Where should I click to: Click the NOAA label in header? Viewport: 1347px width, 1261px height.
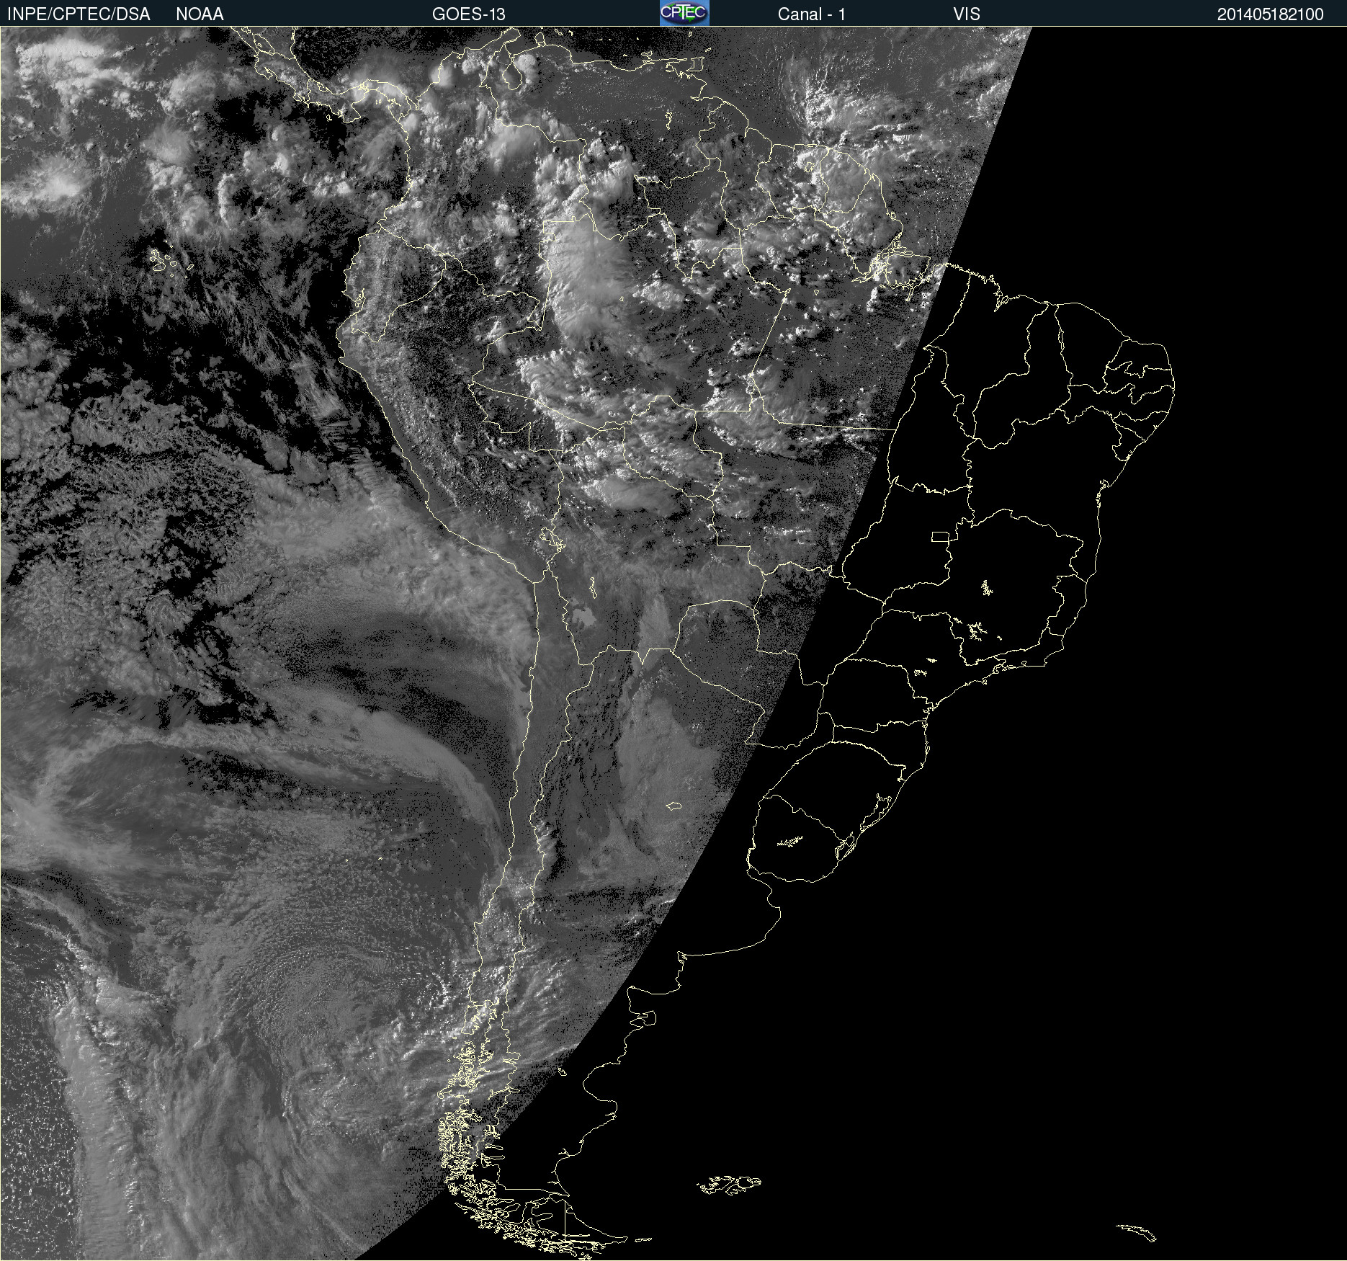200,14
